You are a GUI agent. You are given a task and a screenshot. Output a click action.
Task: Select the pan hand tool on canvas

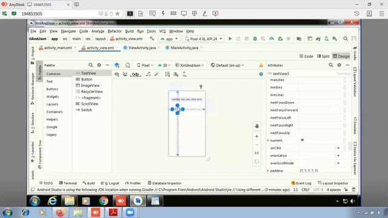[256, 126]
